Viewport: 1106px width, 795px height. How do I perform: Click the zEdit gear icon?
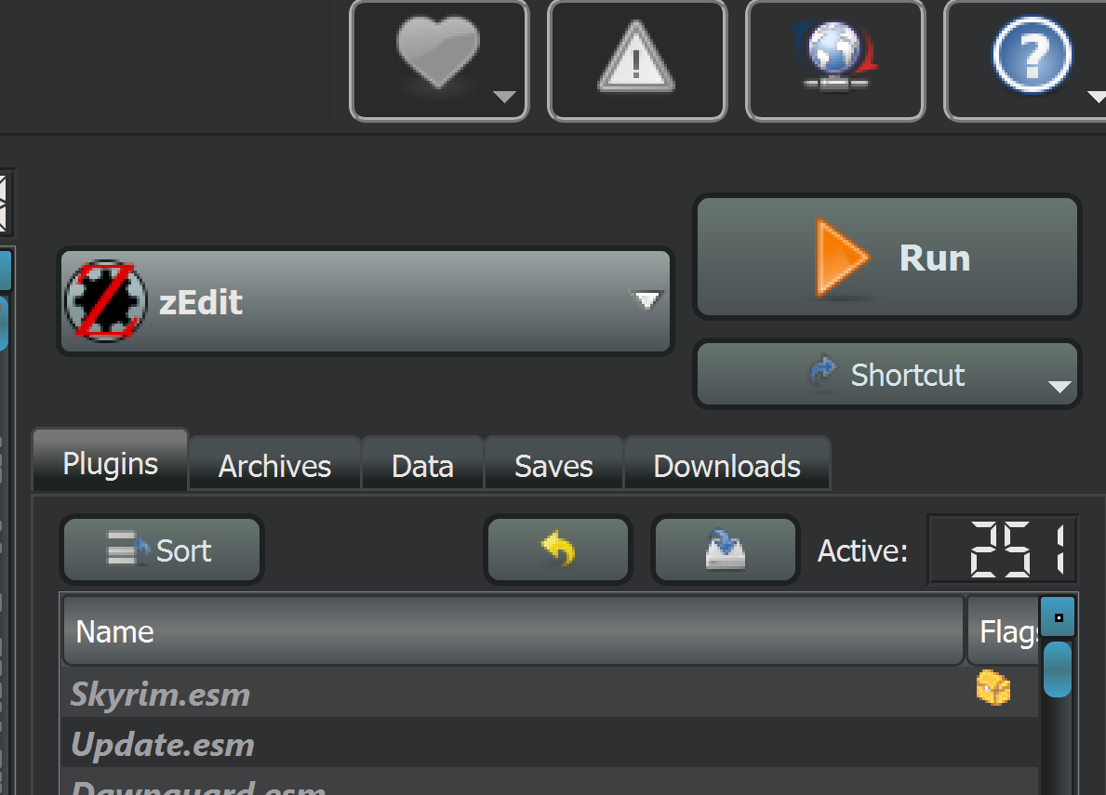click(106, 301)
